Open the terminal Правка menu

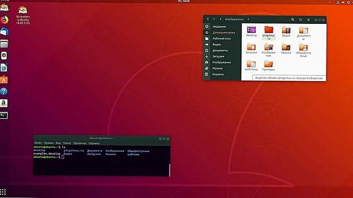(49, 143)
